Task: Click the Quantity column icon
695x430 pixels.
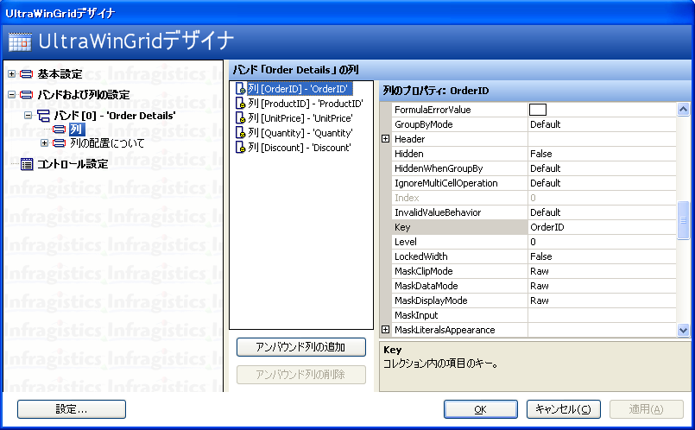Action: point(241,133)
